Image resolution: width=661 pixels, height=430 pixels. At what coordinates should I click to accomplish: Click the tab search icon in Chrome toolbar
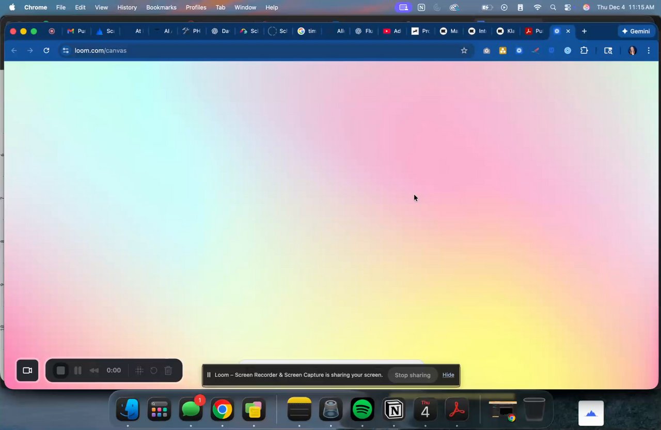(608, 51)
